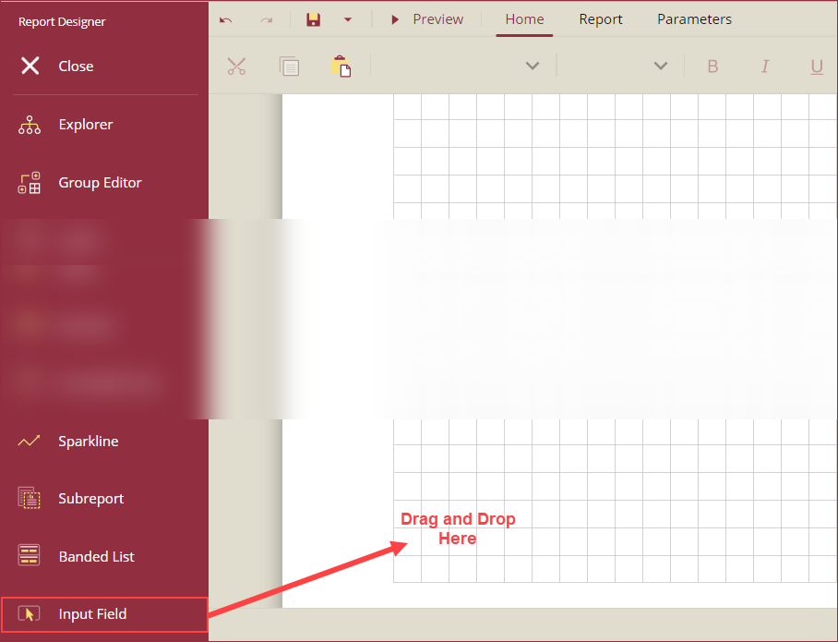
Task: Switch to the Home tab
Action: (524, 19)
